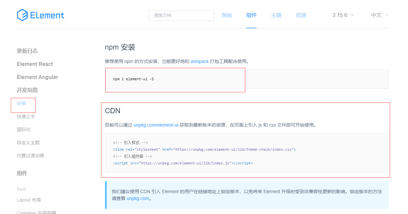Click the CDN heading
This screenshot has width=408, height=214.
pyautogui.click(x=113, y=111)
